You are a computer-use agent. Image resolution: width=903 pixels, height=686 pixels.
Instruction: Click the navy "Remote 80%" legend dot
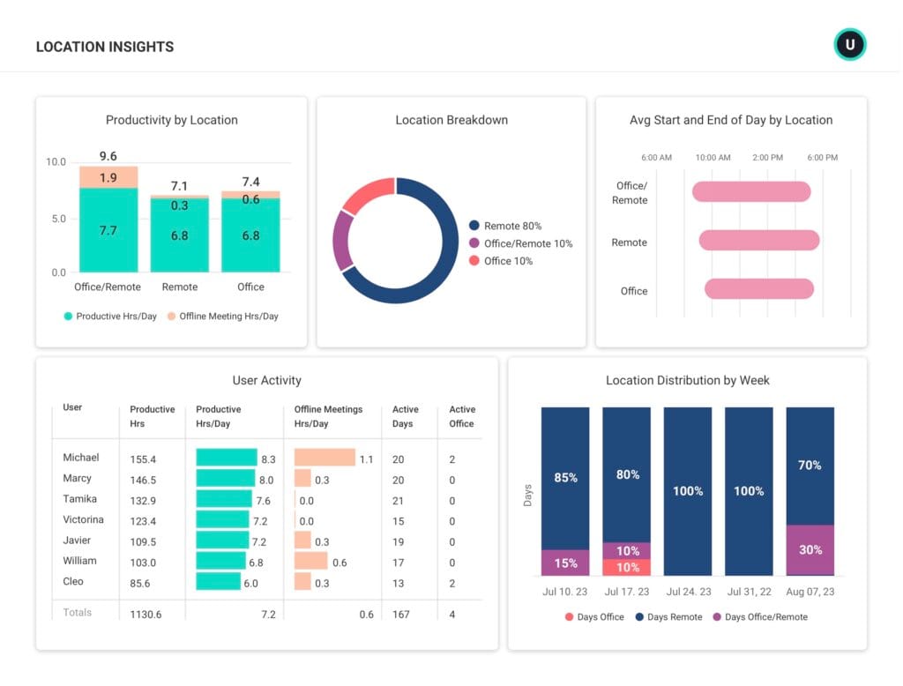point(476,225)
